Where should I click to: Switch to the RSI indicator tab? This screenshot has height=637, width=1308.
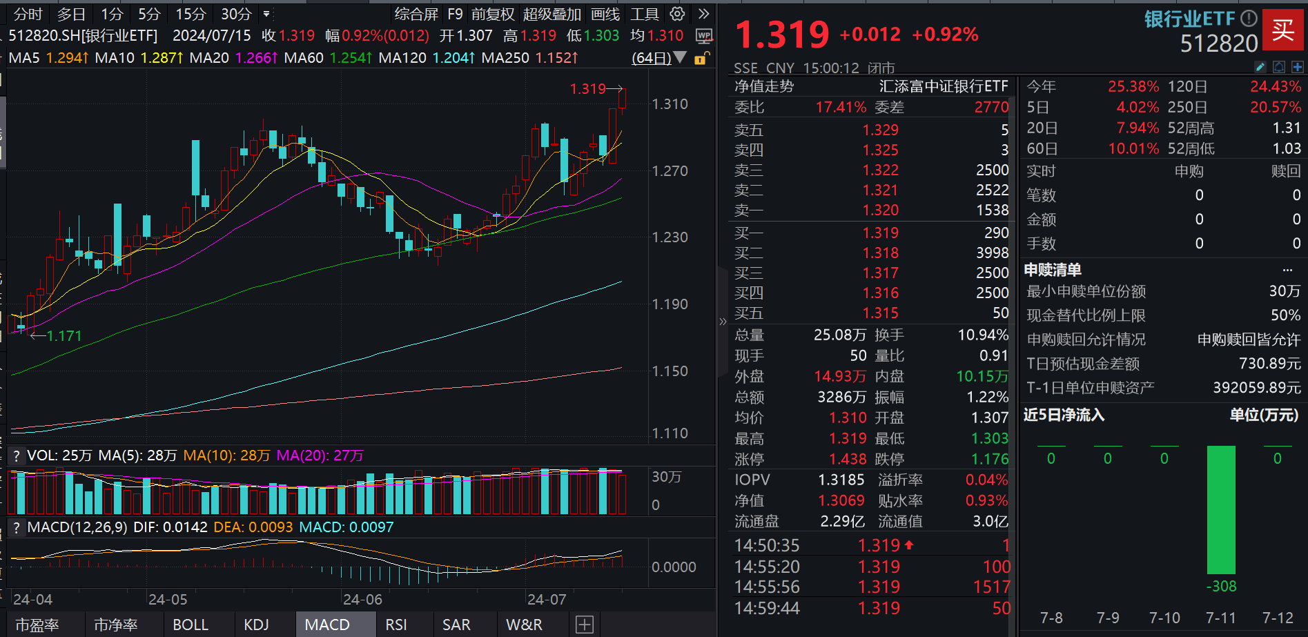tap(396, 625)
